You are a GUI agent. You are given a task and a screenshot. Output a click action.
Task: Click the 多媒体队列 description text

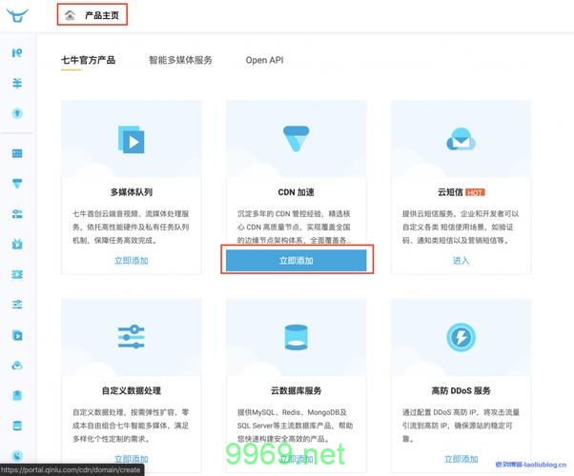(131, 227)
